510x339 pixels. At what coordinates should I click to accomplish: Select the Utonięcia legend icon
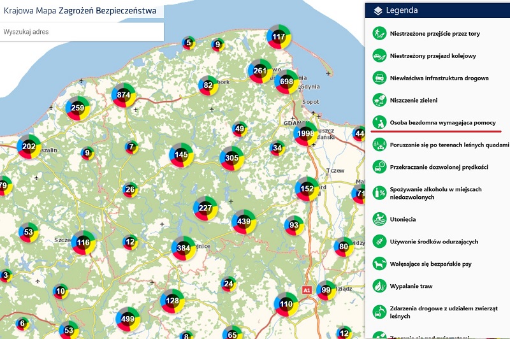(x=379, y=219)
